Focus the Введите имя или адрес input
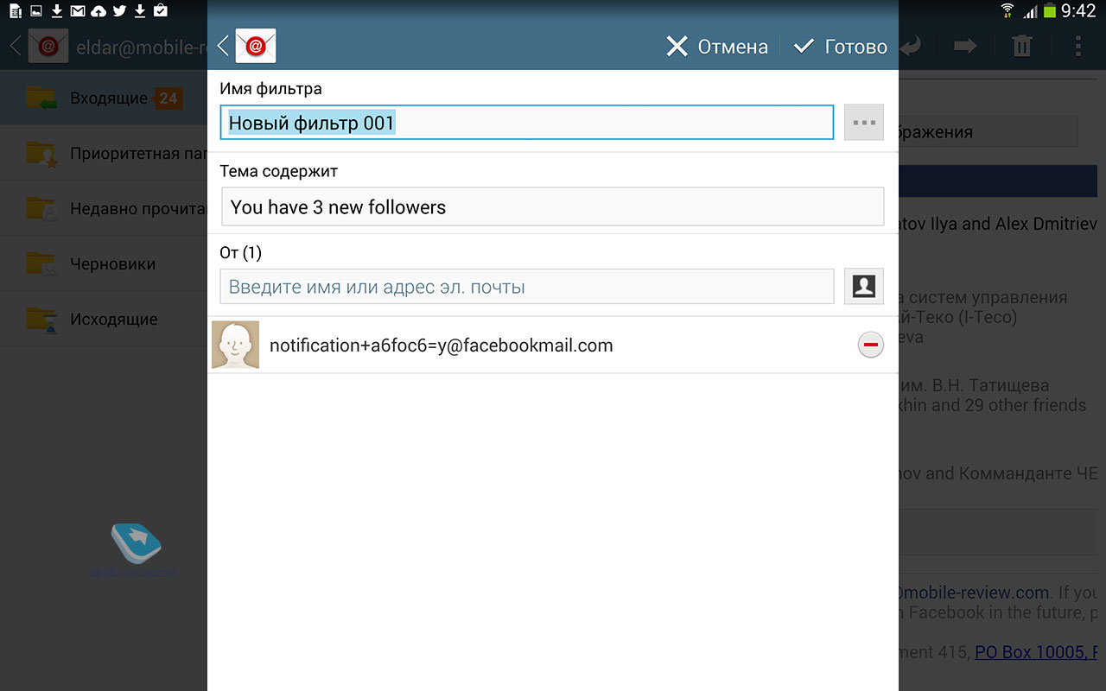The height and width of the screenshot is (691, 1106). tap(527, 287)
